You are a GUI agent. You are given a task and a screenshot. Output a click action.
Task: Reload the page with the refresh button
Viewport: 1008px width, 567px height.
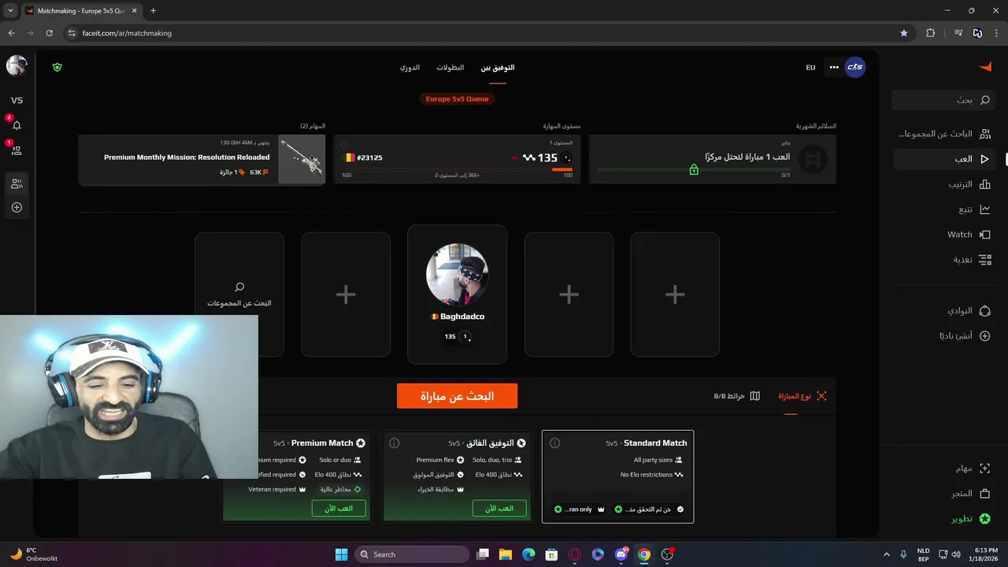point(50,33)
